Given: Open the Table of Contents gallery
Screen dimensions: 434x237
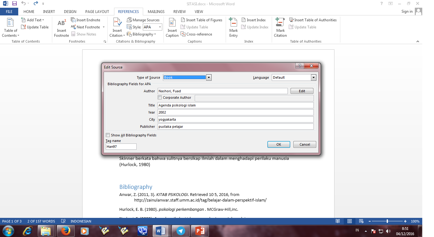Looking at the screenshot, I should point(11,27).
